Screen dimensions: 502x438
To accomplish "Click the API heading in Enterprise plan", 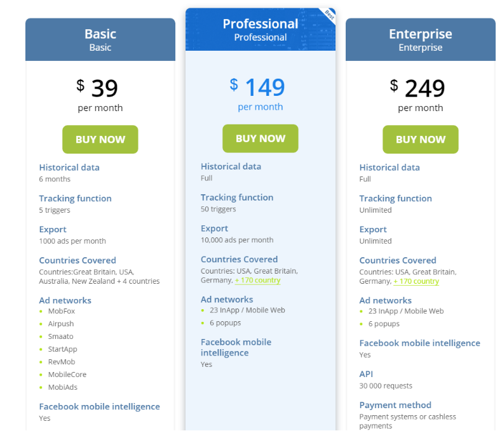I will [x=366, y=374].
